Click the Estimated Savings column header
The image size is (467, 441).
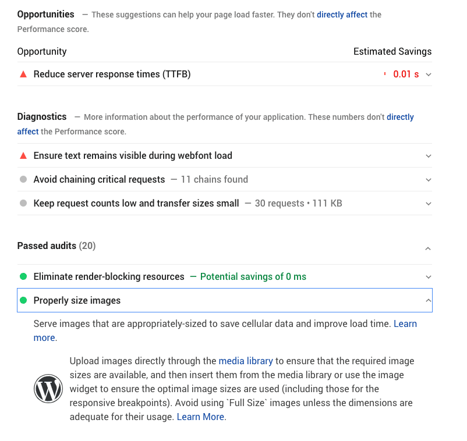pyautogui.click(x=392, y=52)
